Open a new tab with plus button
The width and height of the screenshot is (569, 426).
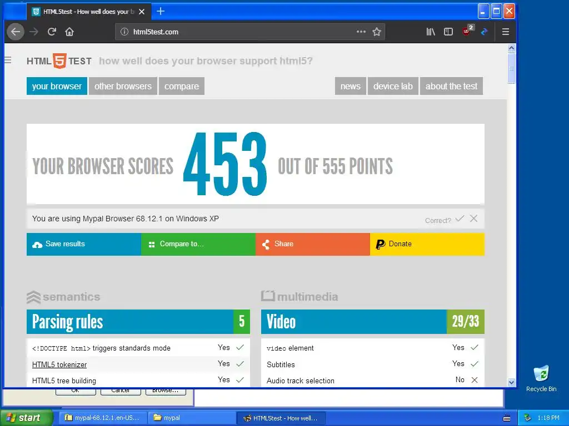161,12
